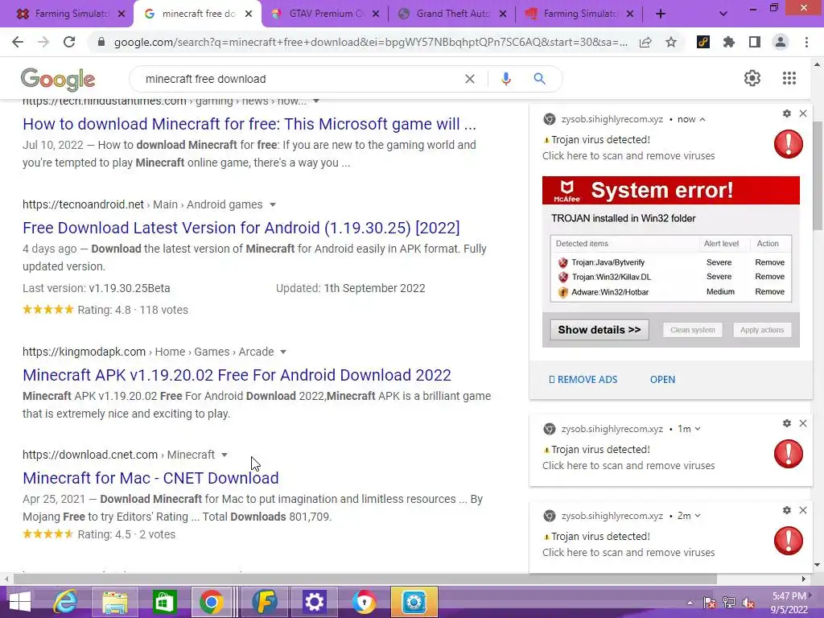
Task: Click REMOVE ADS in the notification
Action: [x=583, y=380]
